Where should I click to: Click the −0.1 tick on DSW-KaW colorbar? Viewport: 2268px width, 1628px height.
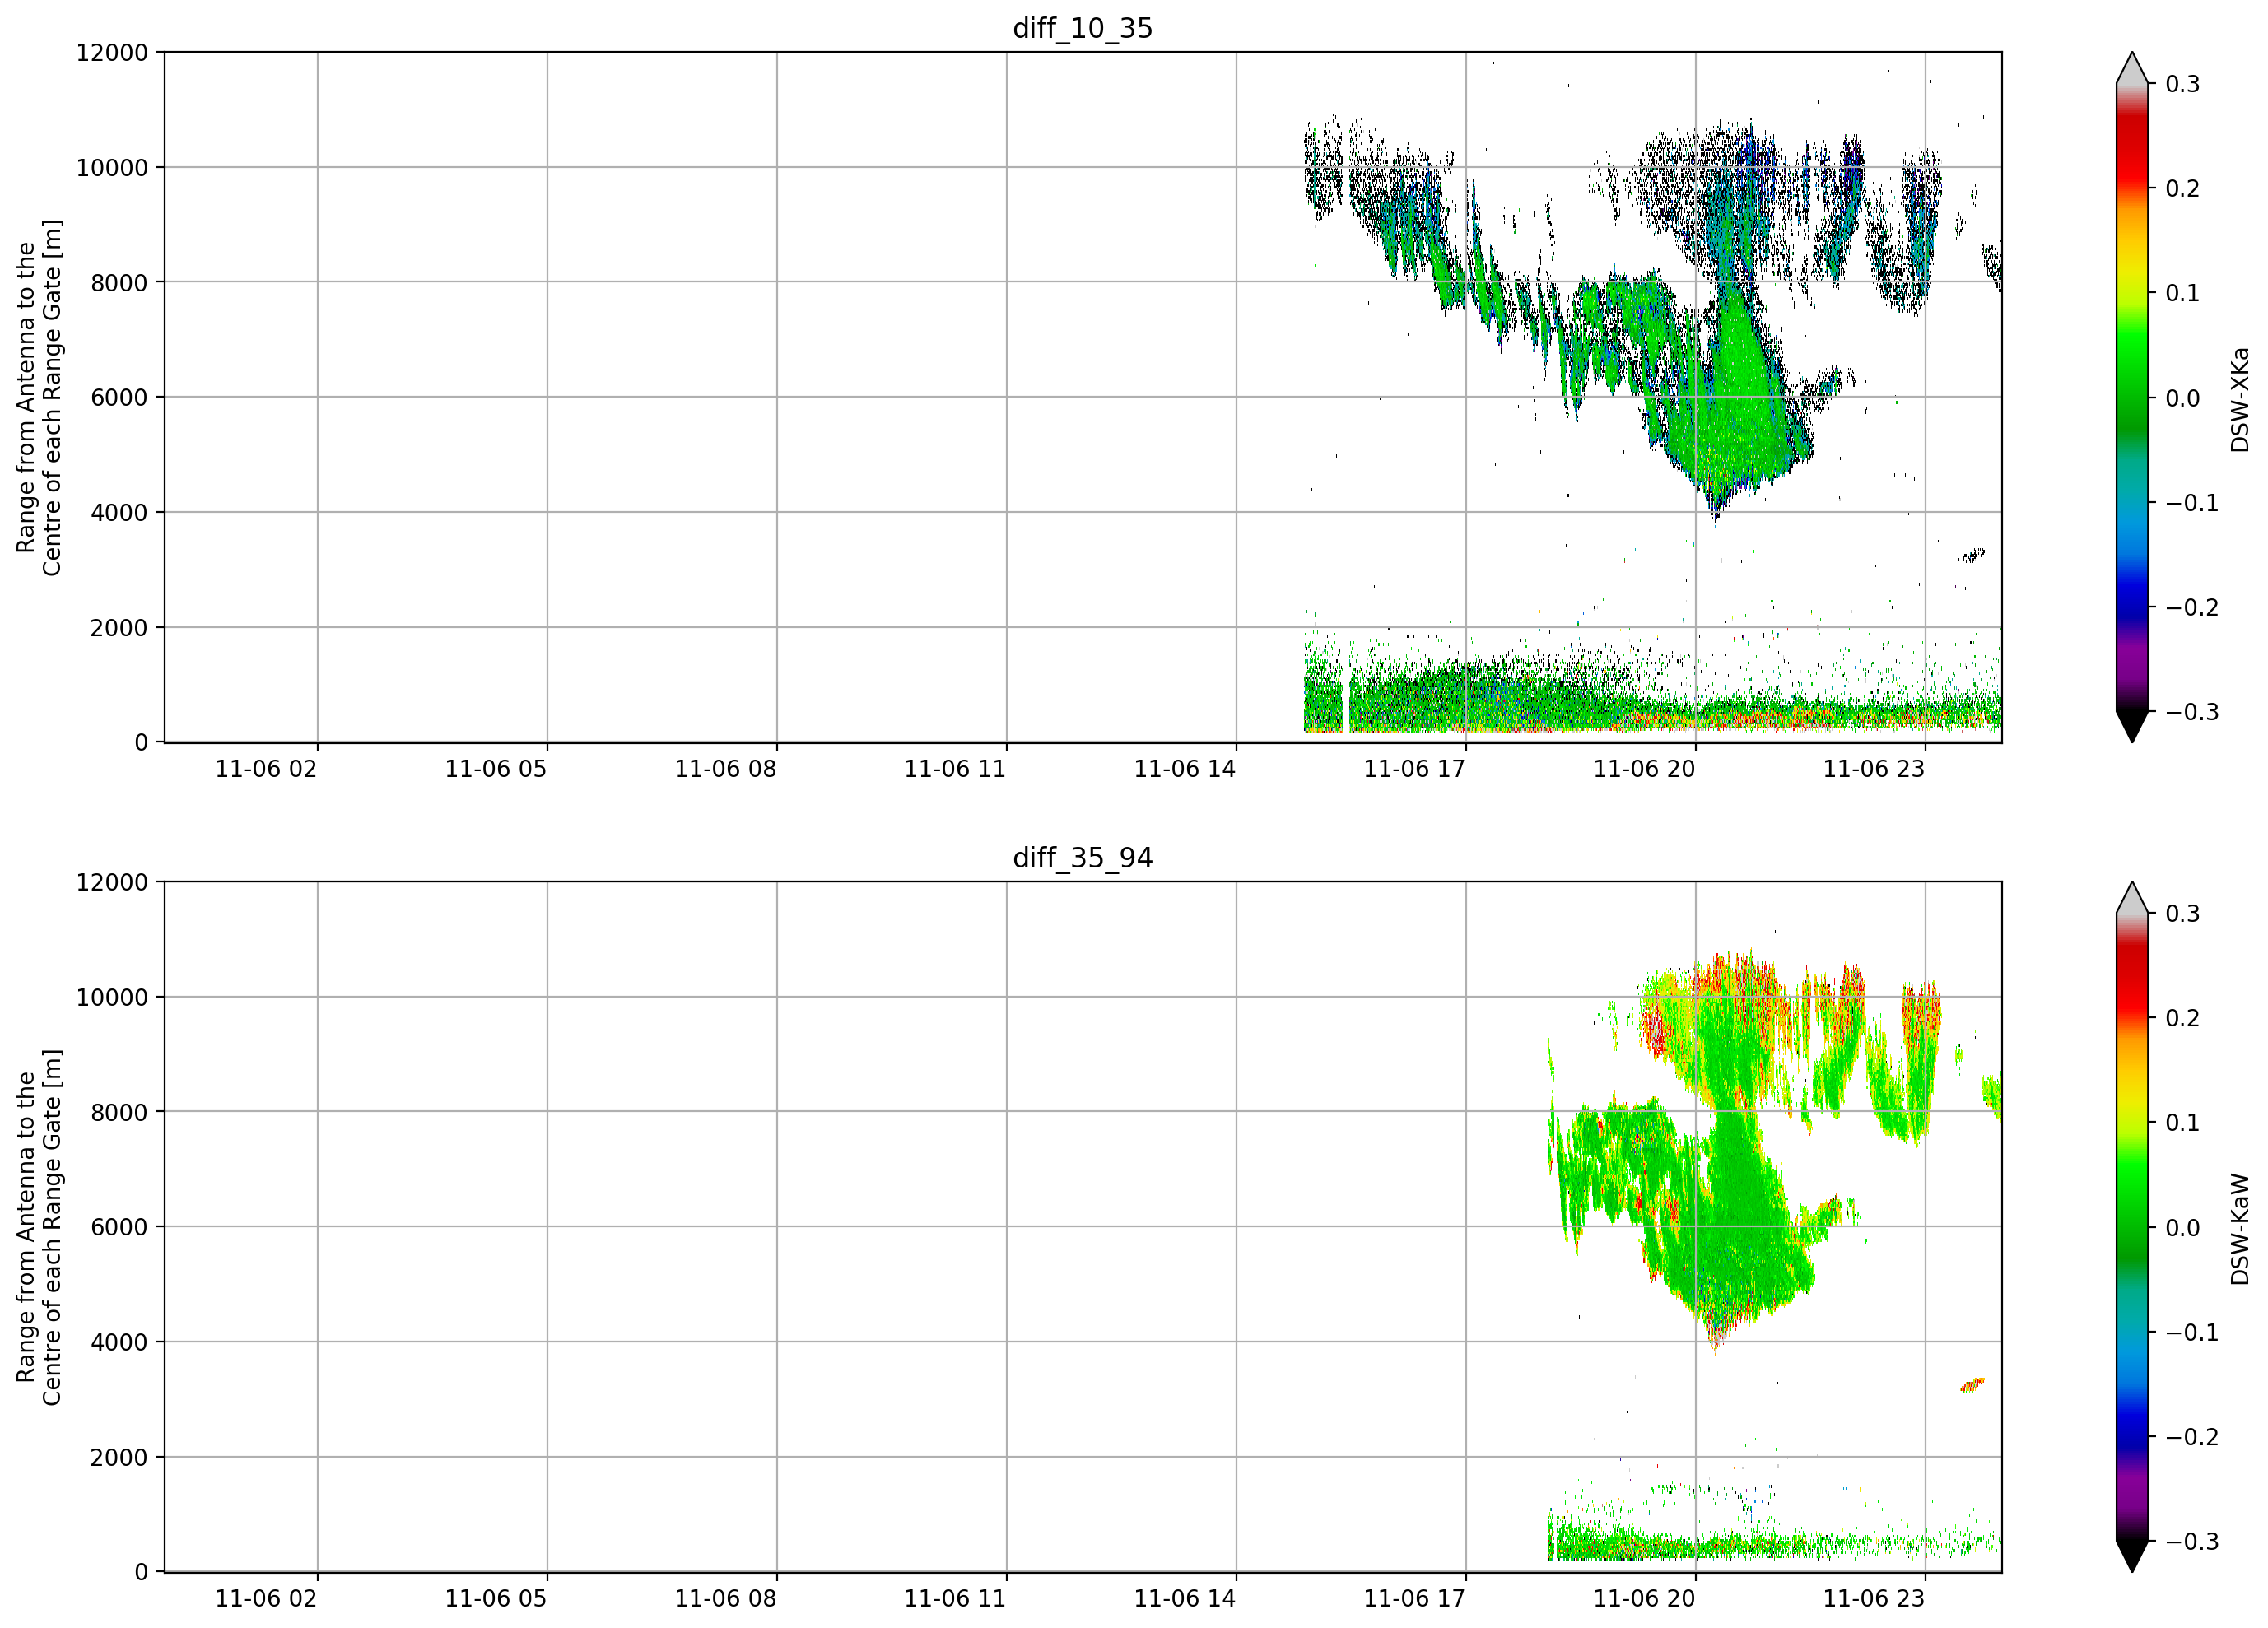[x=2192, y=1333]
